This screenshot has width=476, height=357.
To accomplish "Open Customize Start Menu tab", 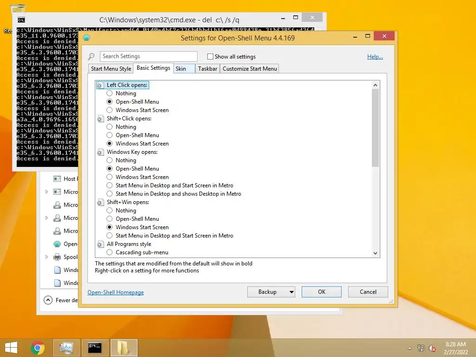I will [x=250, y=69].
